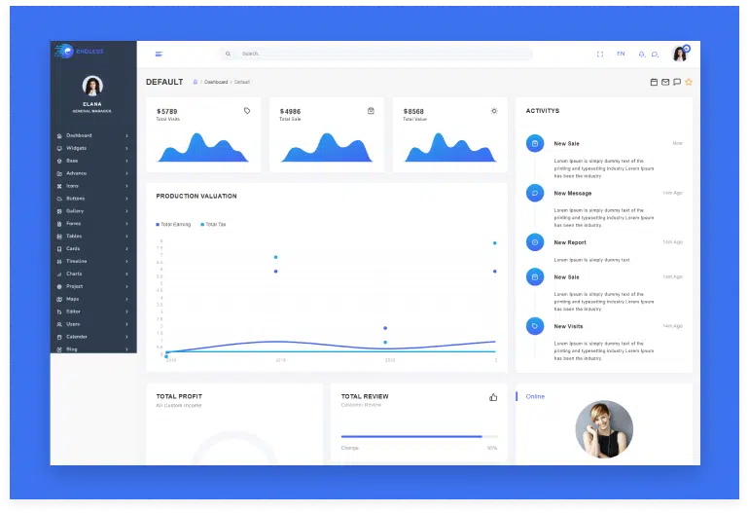Open the Project sidebar menu item

pyautogui.click(x=93, y=286)
